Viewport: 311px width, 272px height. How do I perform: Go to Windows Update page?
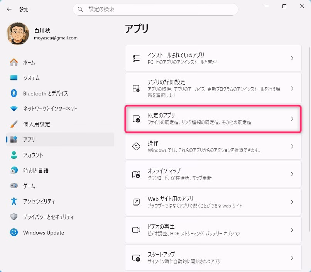click(x=60, y=232)
